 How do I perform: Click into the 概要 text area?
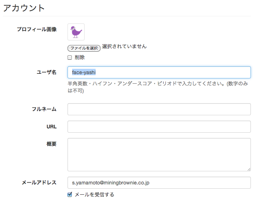159,155
